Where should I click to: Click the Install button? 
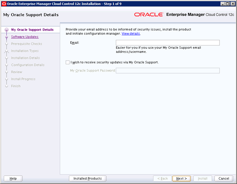point(202,179)
